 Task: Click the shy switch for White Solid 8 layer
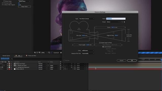pyautogui.click(x=60, y=69)
